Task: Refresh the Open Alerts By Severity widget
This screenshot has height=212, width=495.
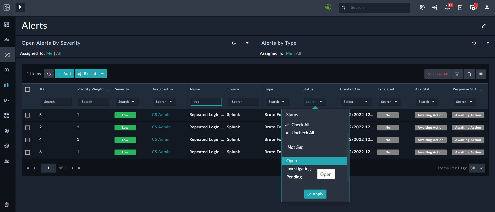Action: 234,43
